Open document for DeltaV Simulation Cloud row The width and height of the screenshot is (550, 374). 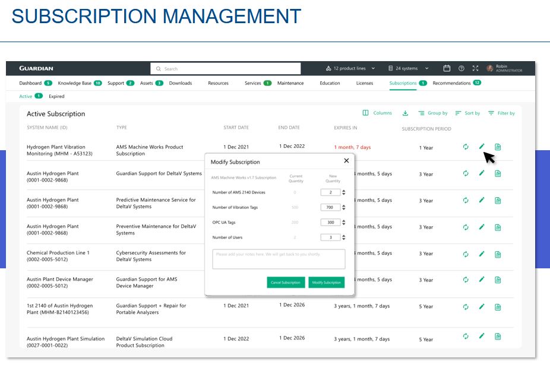498,337
